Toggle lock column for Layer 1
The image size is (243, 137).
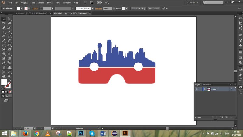[200, 89]
